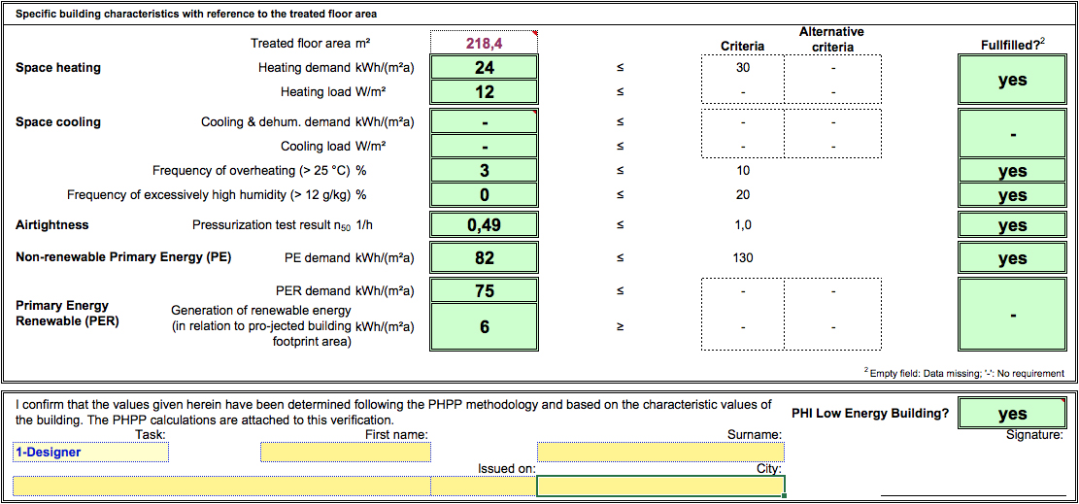Click the Heating demand cell showing 24
Viewport: 1079px width, 504px height.
coord(484,67)
